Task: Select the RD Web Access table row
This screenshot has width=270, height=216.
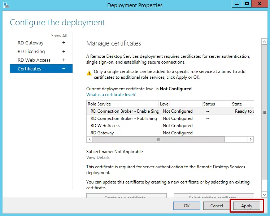Action: point(105,126)
